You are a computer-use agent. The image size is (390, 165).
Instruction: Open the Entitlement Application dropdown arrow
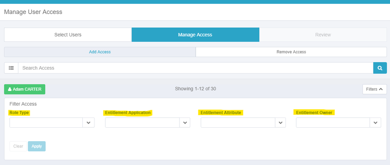point(184,123)
